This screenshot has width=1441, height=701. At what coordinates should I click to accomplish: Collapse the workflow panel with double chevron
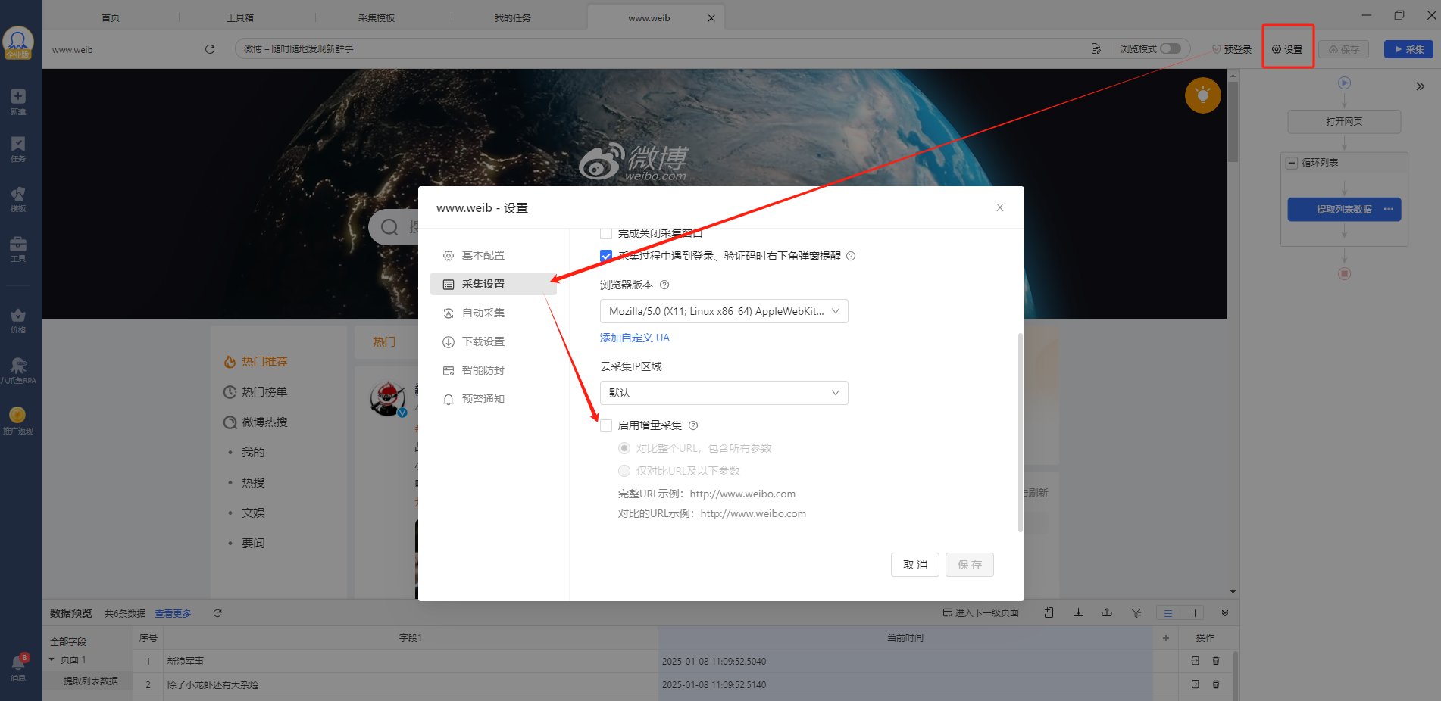click(x=1420, y=86)
